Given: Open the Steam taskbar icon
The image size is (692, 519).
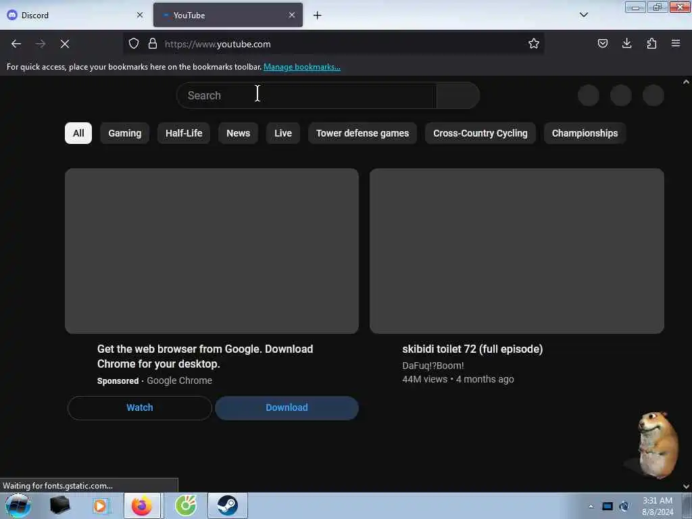Looking at the screenshot, I should click(x=228, y=505).
